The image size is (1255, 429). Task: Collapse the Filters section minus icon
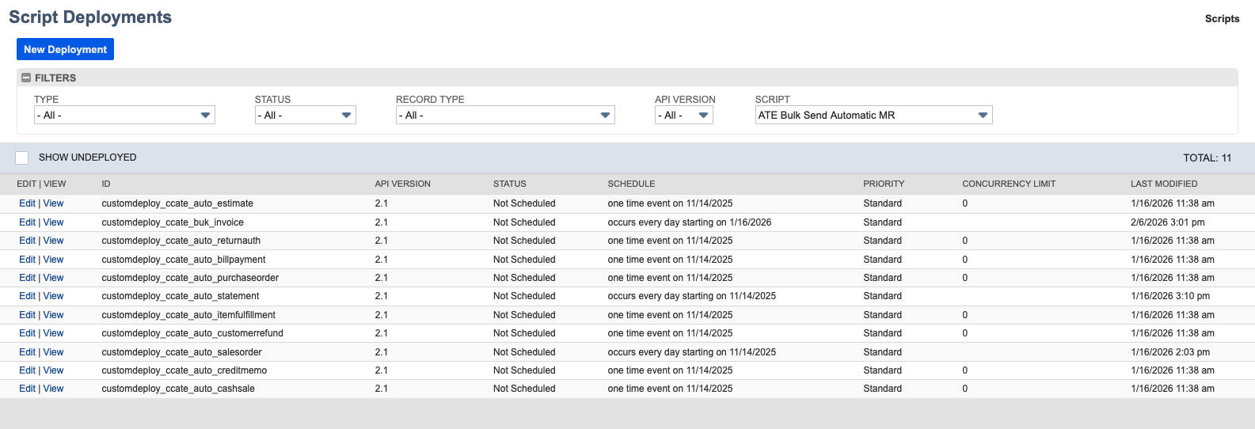[26, 78]
